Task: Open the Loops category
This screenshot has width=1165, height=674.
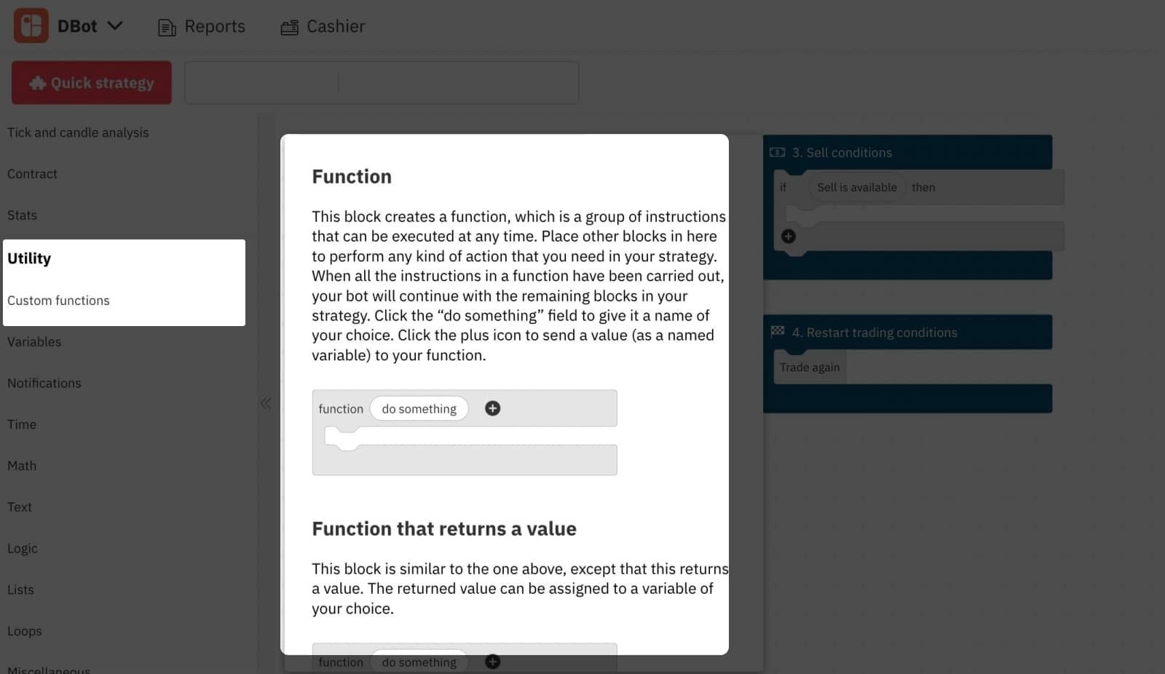Action: pos(24,630)
